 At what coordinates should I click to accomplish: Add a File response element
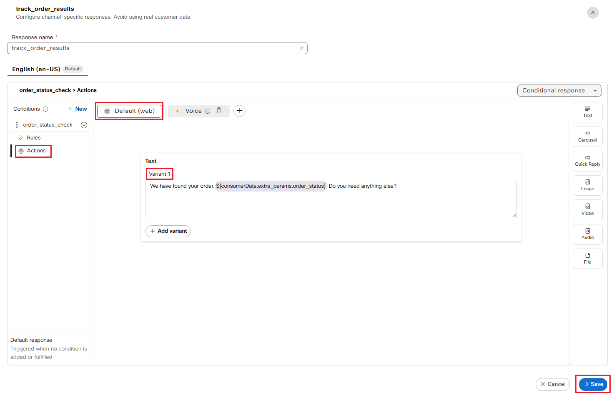(587, 259)
